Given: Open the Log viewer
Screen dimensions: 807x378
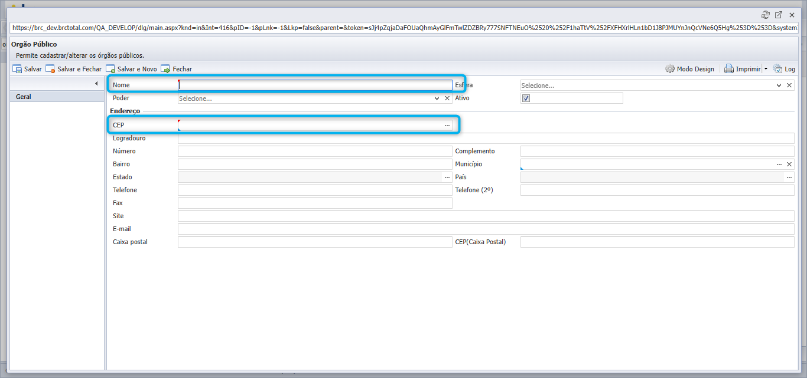Looking at the screenshot, I should (784, 69).
